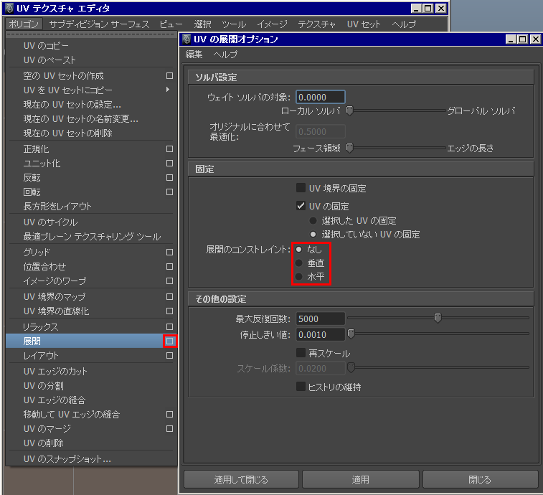Screen dimensions: 543x495
Task: Select なし unfold constraint
Action: click(x=299, y=250)
